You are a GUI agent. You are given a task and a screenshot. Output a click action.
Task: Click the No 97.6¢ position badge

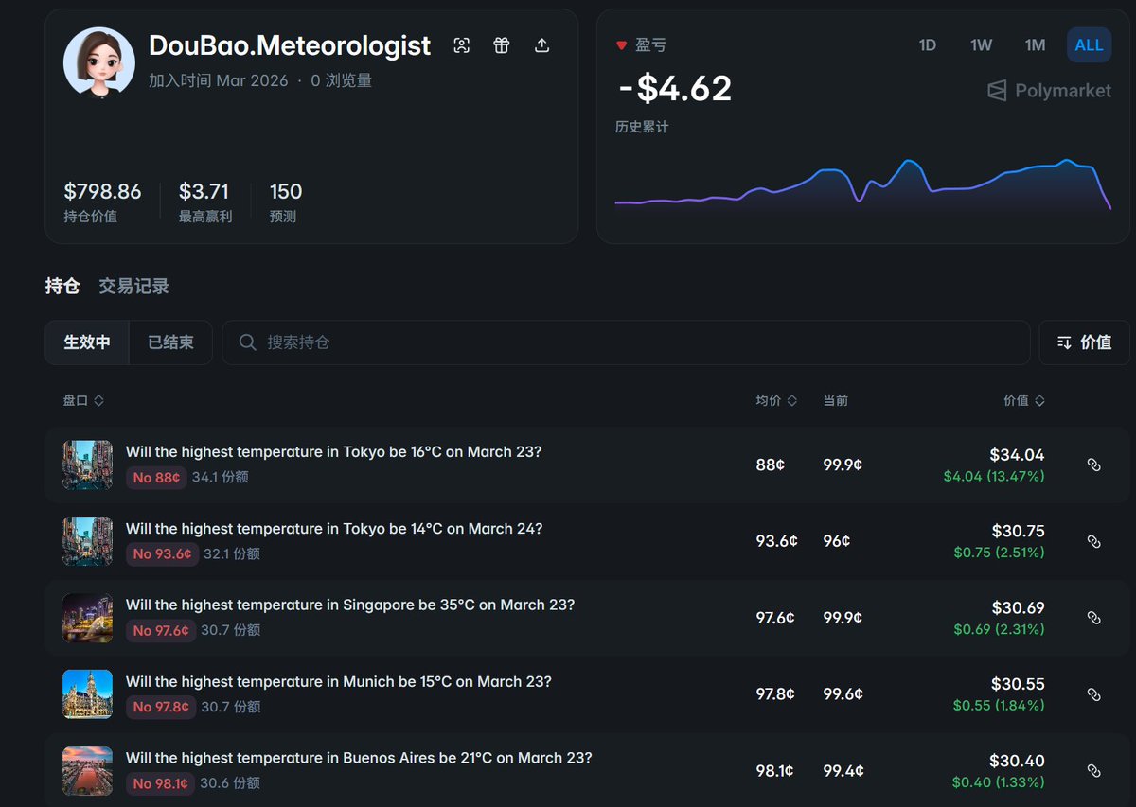pos(161,631)
